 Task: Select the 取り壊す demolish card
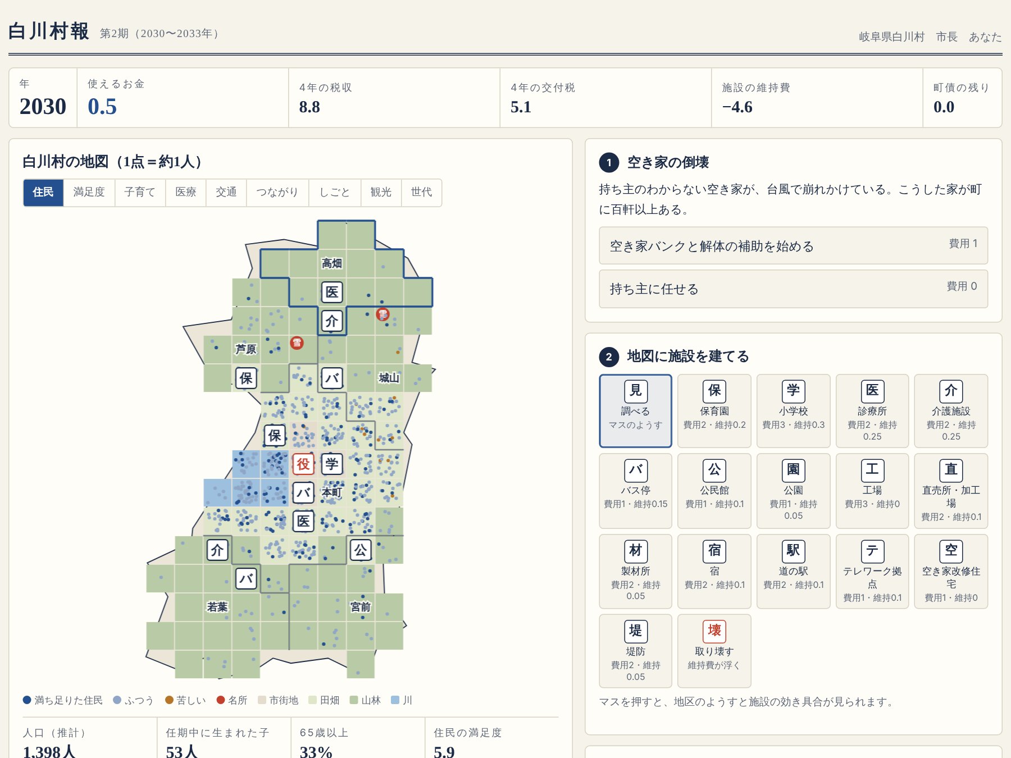pyautogui.click(x=714, y=651)
